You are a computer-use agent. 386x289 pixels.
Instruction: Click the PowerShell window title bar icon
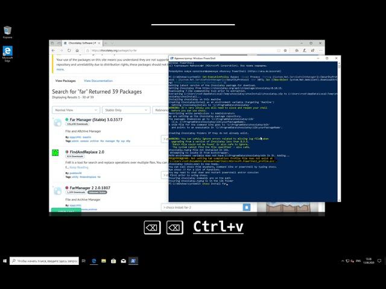pyautogui.click(x=172, y=58)
